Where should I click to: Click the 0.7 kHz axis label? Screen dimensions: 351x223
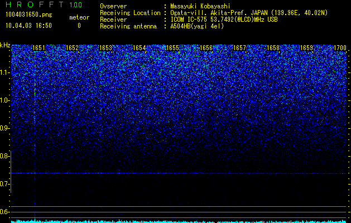4,184
